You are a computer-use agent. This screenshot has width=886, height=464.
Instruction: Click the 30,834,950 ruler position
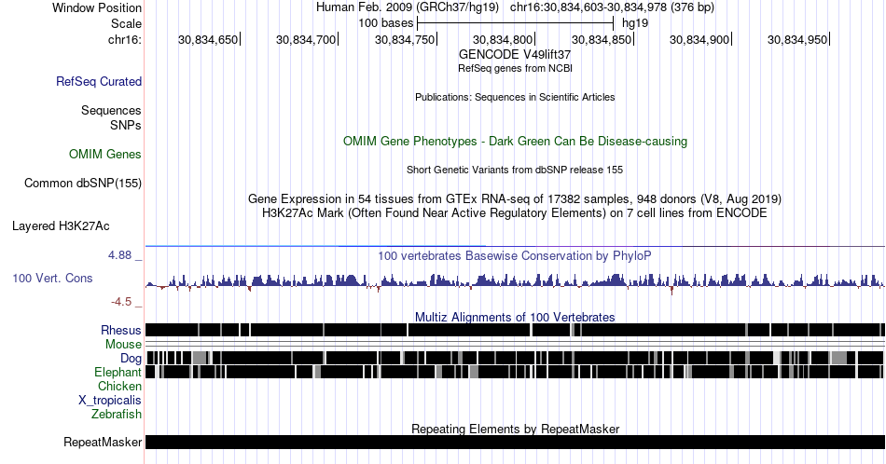pos(797,39)
